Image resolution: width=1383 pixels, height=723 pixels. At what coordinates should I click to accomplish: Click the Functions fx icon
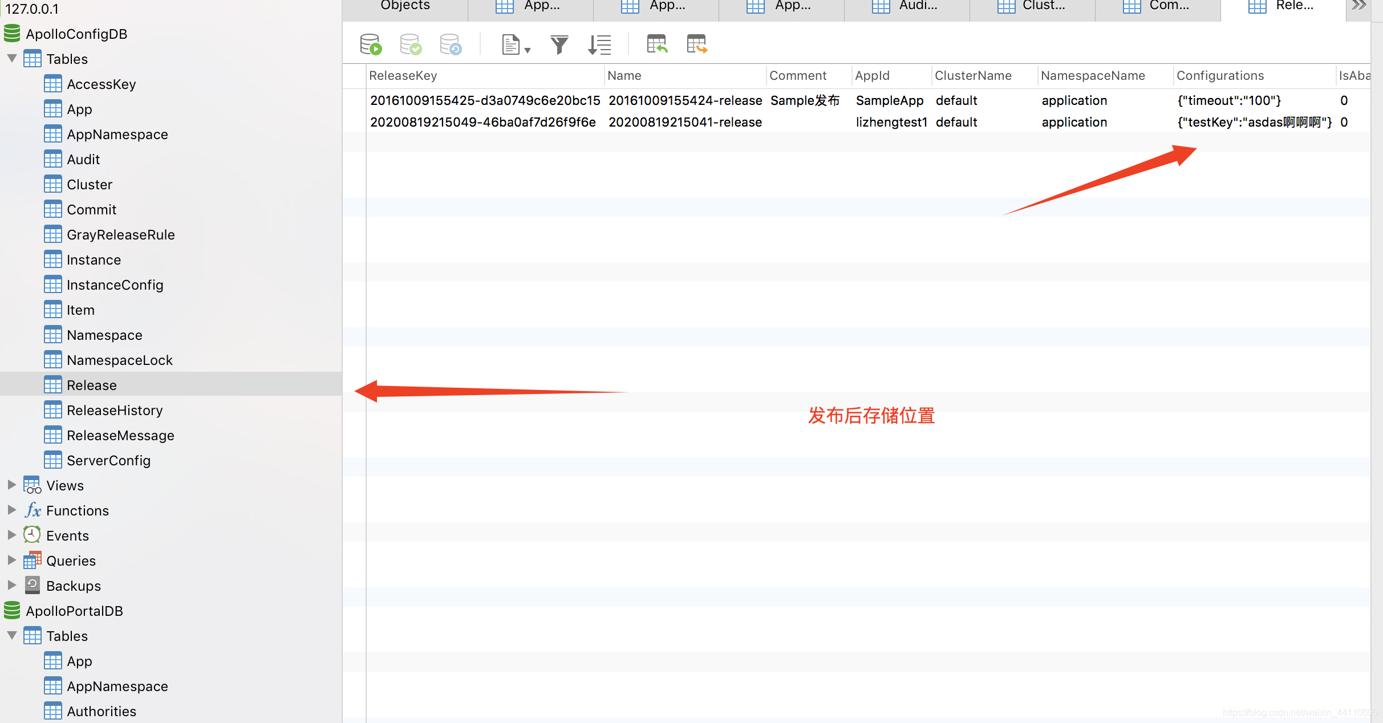click(33, 510)
